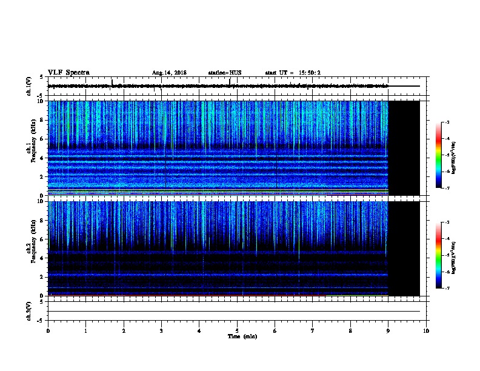Click time axis tick label "7"
The height and width of the screenshot is (371, 480).
click(313, 331)
